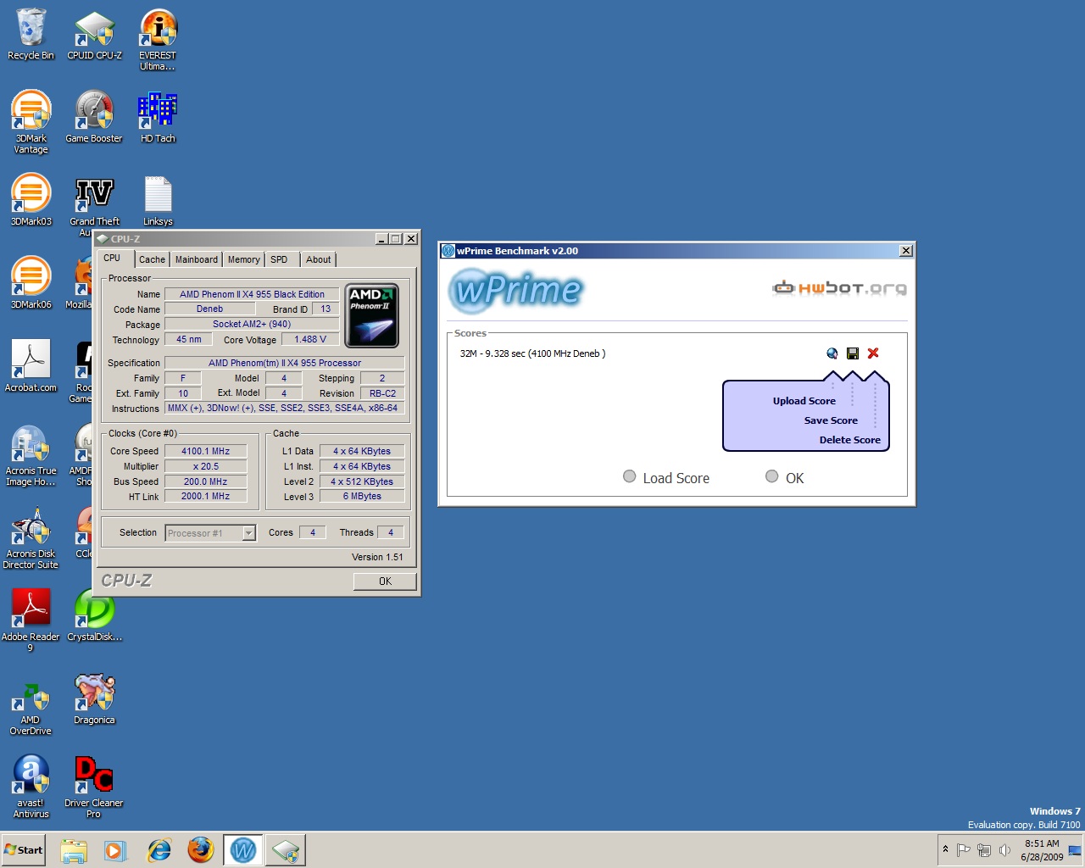Screen dimensions: 1085x868
Task: Open the Recycle Bin desktop icon
Action: pyautogui.click(x=31, y=34)
